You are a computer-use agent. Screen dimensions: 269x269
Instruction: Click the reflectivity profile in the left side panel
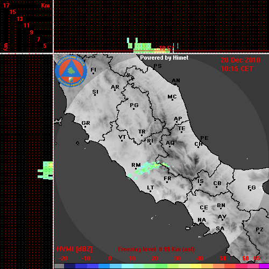click(x=46, y=171)
